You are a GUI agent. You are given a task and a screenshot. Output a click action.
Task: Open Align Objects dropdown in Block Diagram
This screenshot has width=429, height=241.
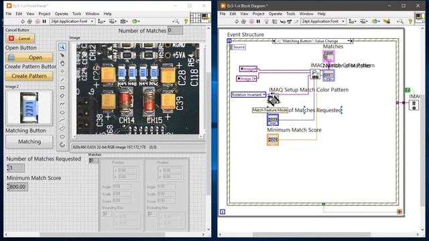click(x=353, y=21)
